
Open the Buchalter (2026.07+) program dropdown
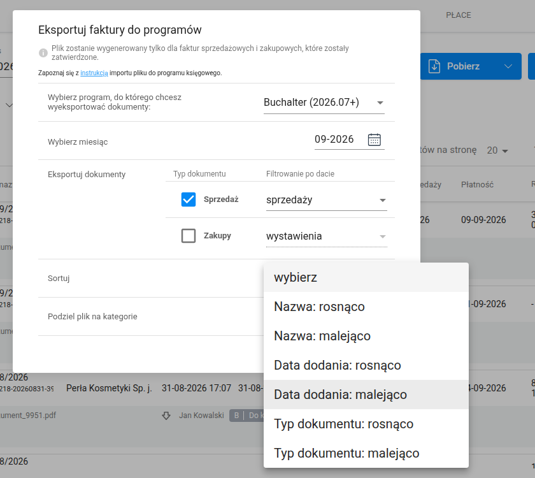tap(324, 103)
